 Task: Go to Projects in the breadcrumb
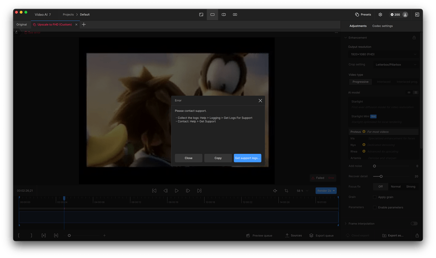pyautogui.click(x=68, y=14)
